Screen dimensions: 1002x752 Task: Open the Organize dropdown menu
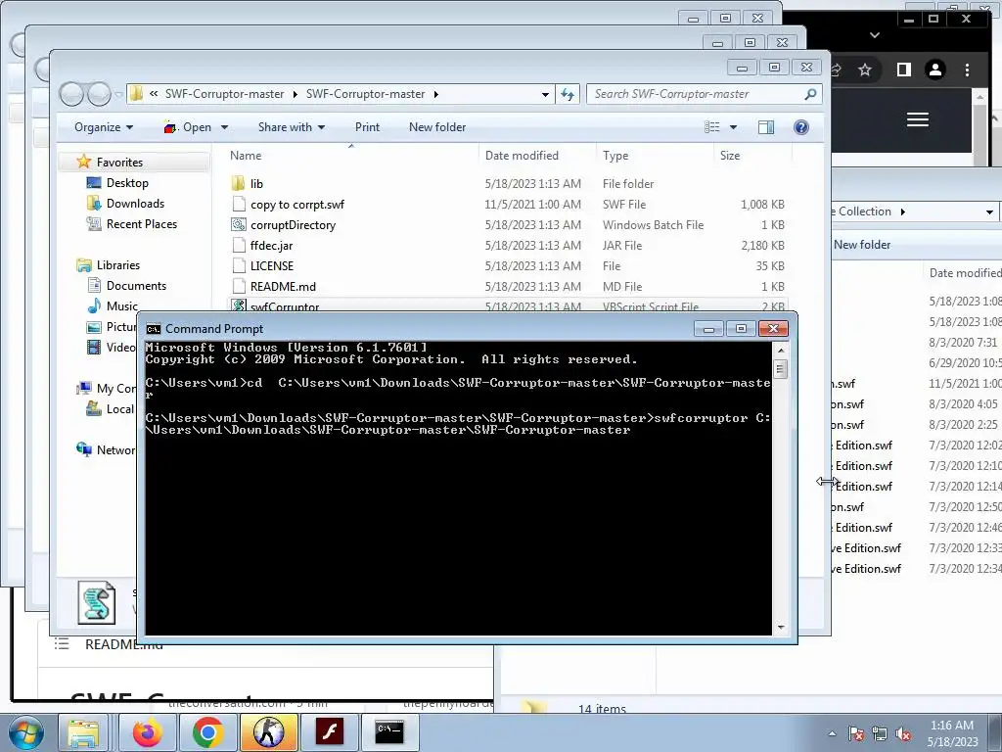104,127
